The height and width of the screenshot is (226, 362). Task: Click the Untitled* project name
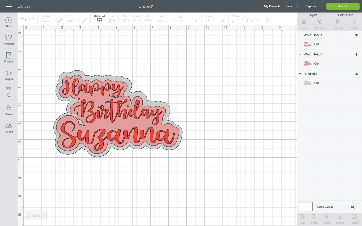pyautogui.click(x=146, y=6)
